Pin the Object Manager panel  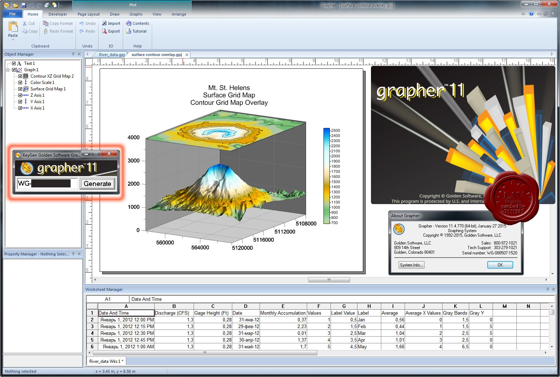tap(73, 54)
